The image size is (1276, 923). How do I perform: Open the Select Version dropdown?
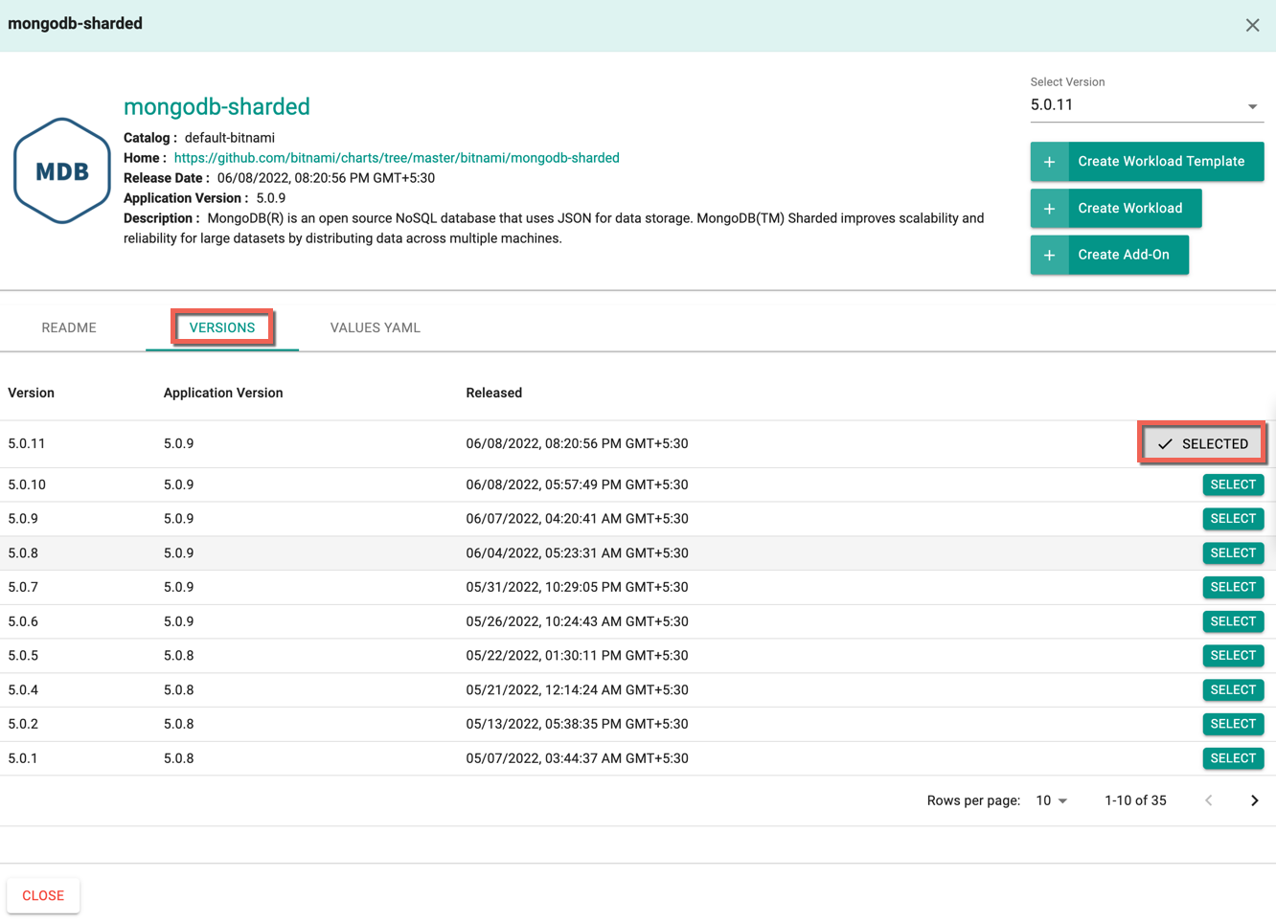click(x=1147, y=105)
